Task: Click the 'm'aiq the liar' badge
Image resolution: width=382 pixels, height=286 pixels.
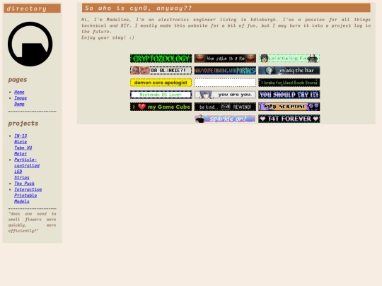Action: [x=289, y=71]
